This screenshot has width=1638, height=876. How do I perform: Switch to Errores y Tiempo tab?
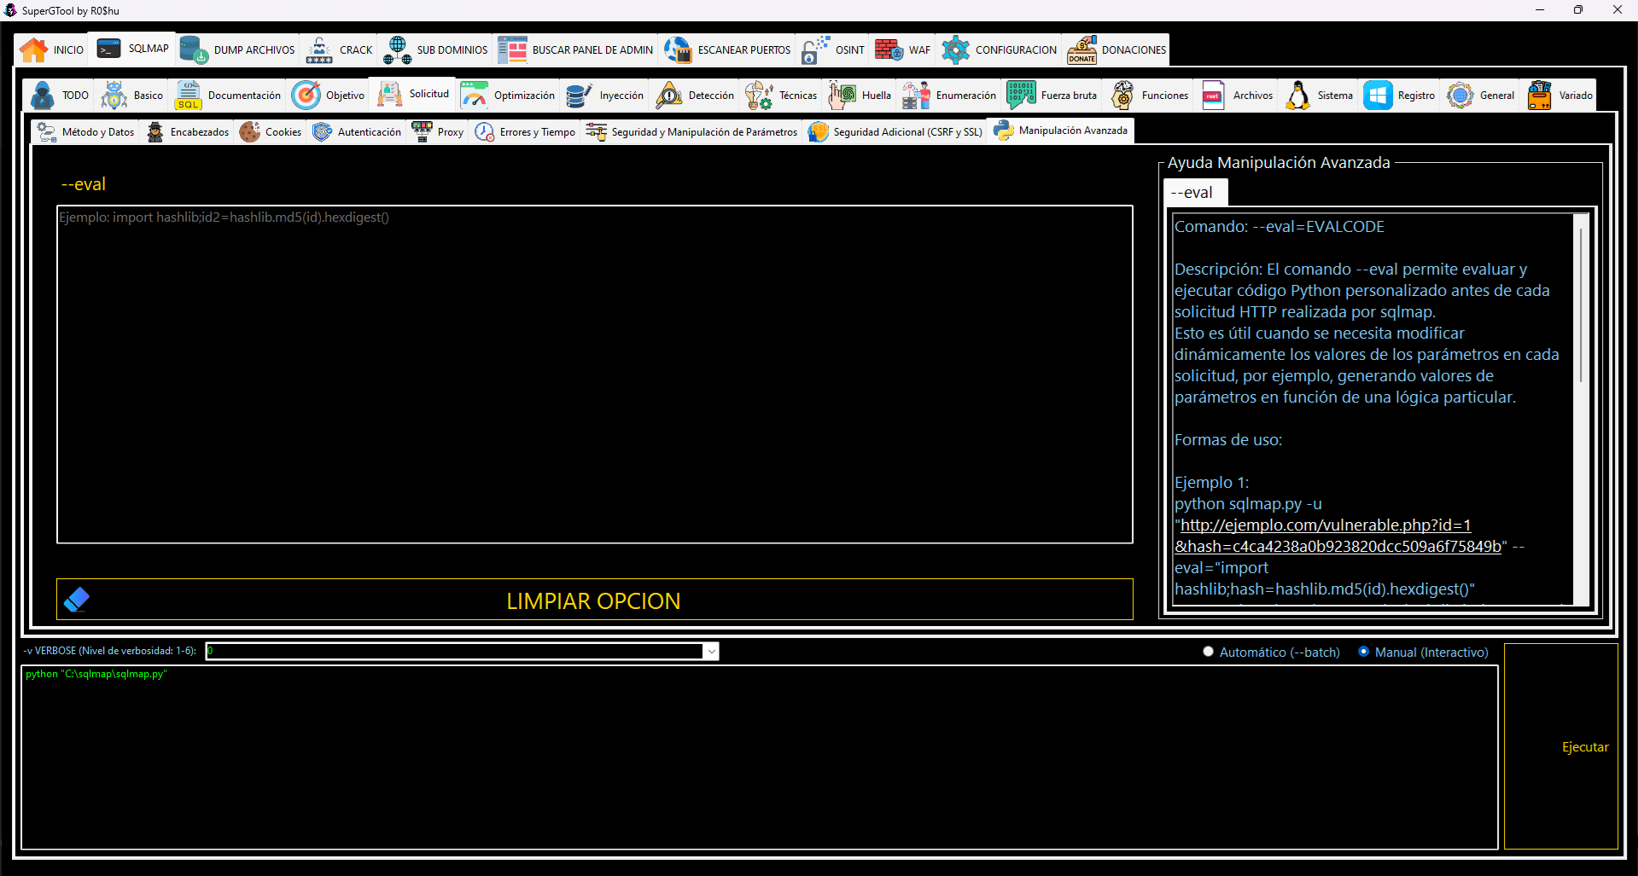point(525,132)
